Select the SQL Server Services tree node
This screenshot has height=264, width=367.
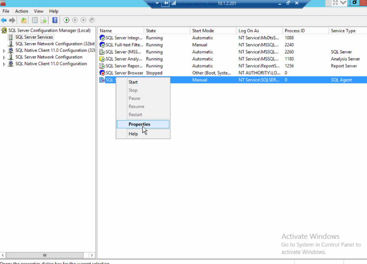pyautogui.click(x=34, y=37)
